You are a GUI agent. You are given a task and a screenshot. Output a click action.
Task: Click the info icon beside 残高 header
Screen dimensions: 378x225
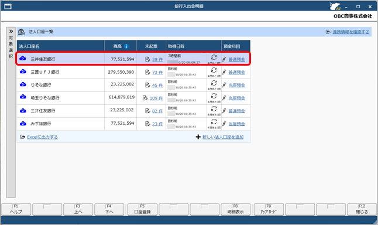[126, 46]
